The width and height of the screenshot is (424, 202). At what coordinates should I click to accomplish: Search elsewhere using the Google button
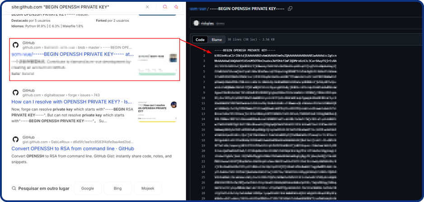(88, 188)
